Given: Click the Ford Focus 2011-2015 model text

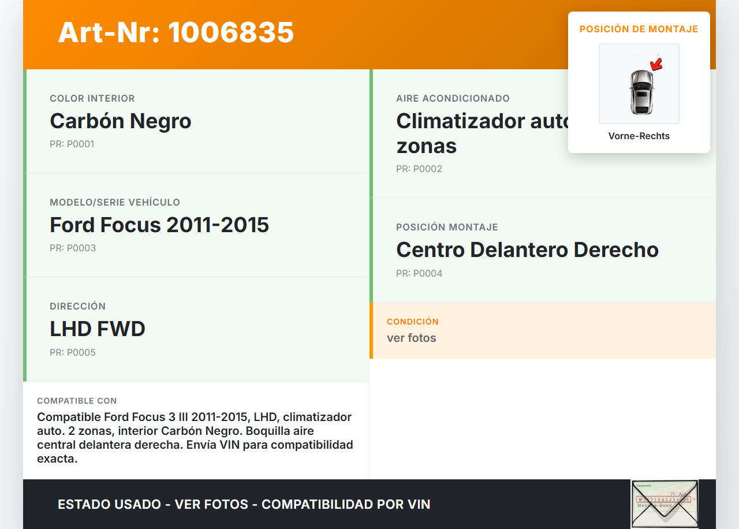Looking at the screenshot, I should pyautogui.click(x=159, y=225).
